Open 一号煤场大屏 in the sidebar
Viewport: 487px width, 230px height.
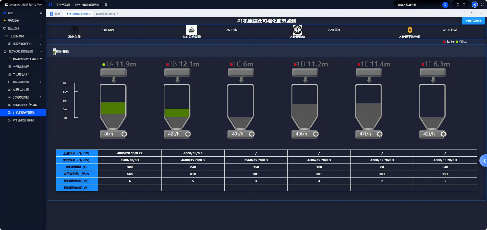(21, 67)
